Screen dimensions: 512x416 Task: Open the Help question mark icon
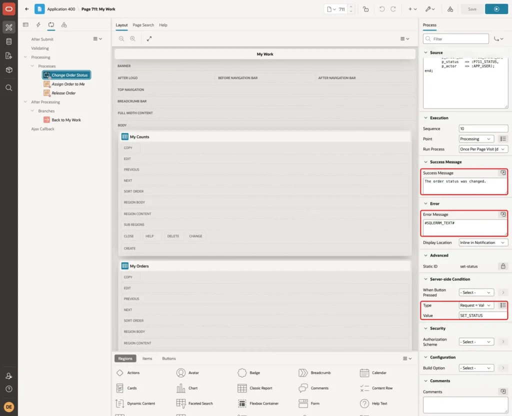click(9, 389)
